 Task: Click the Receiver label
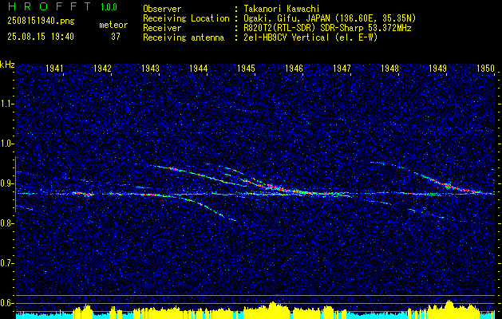[162, 28]
